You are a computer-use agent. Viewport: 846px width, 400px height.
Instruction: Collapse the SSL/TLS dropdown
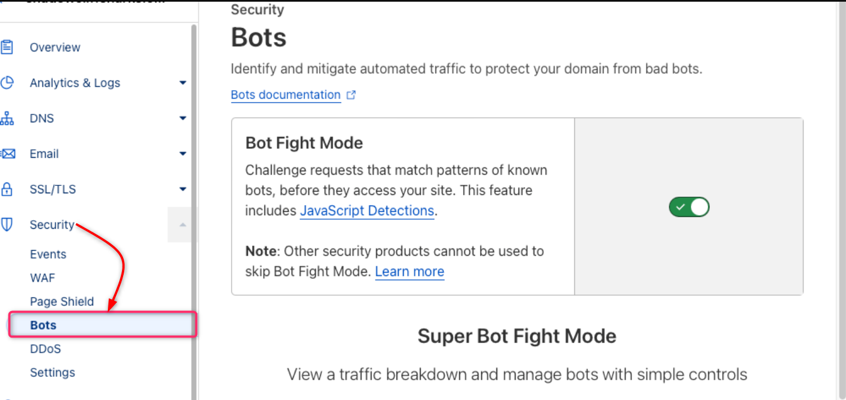click(182, 189)
